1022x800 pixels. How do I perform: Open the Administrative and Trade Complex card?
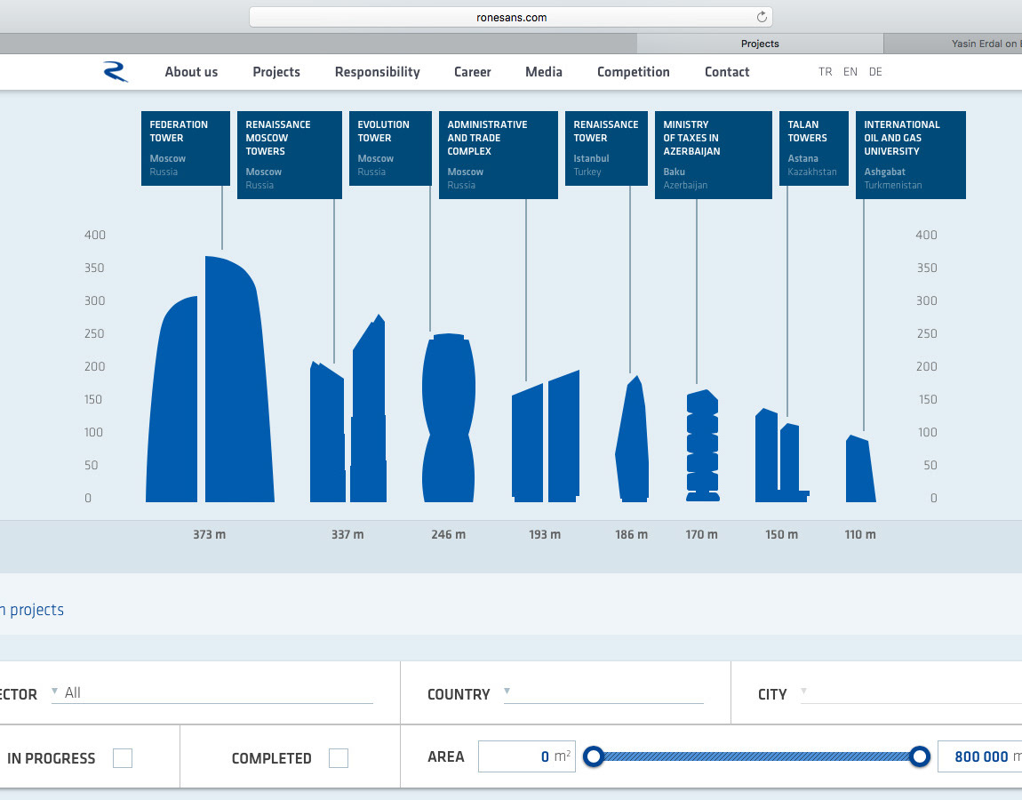[499, 155]
